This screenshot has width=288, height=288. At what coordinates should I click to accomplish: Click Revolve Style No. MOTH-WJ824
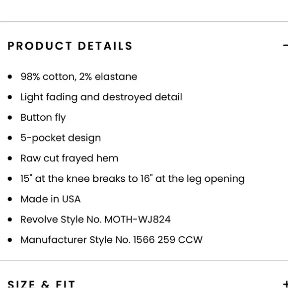[95, 219]
